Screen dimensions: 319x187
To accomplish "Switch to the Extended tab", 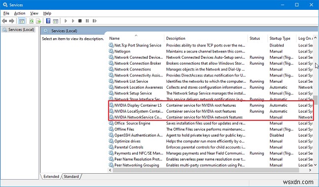I will (51, 176).
